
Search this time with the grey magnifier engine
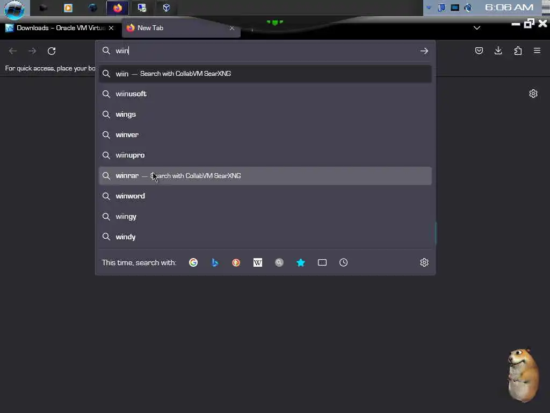[x=279, y=262]
